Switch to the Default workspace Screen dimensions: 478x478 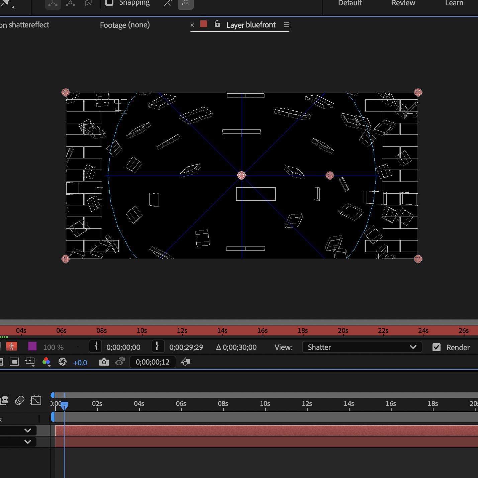[x=350, y=3]
